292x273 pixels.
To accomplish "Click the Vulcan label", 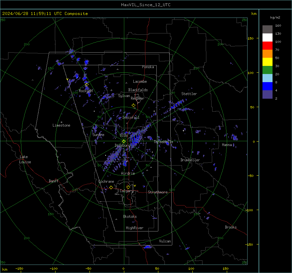I will [x=165, y=241].
